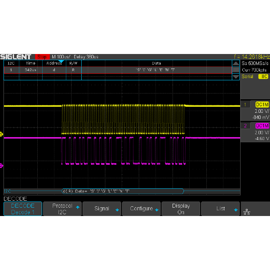Click the 342us time cell
Viewport: 270px width, 270px height.
coord(30,70)
